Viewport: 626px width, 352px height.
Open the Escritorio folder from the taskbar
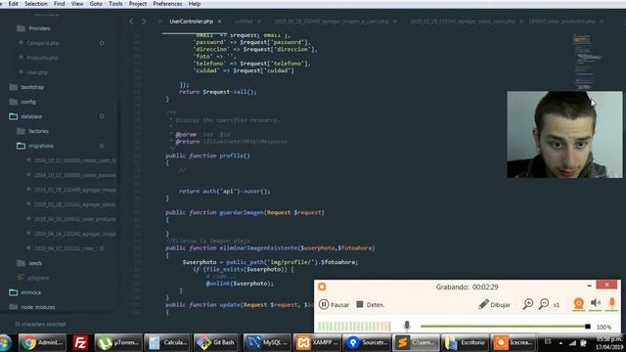pos(466,343)
